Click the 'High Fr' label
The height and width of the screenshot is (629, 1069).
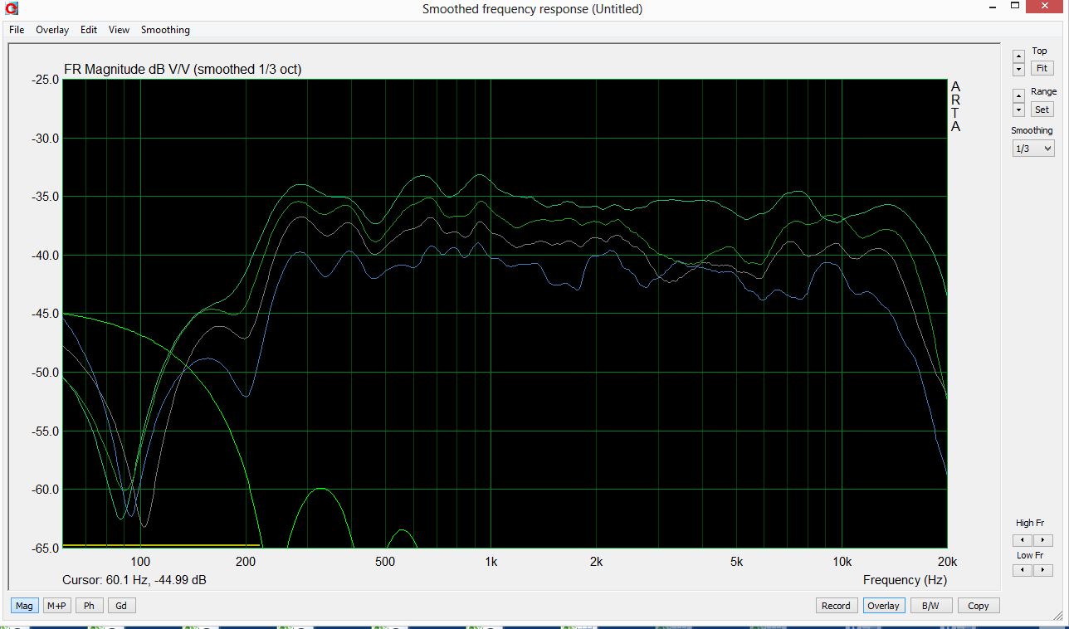1030,523
